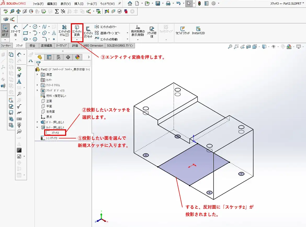
Task: Open the DisplayManager color wheel tab
Action: click(77, 57)
